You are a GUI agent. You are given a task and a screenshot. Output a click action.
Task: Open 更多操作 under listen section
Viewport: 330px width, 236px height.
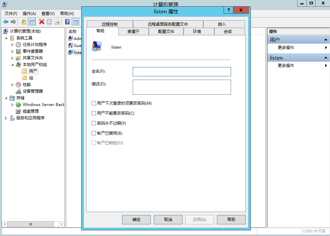tap(286, 66)
